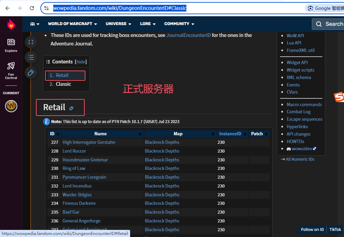Click the Follow on IG button

[x=312, y=230]
